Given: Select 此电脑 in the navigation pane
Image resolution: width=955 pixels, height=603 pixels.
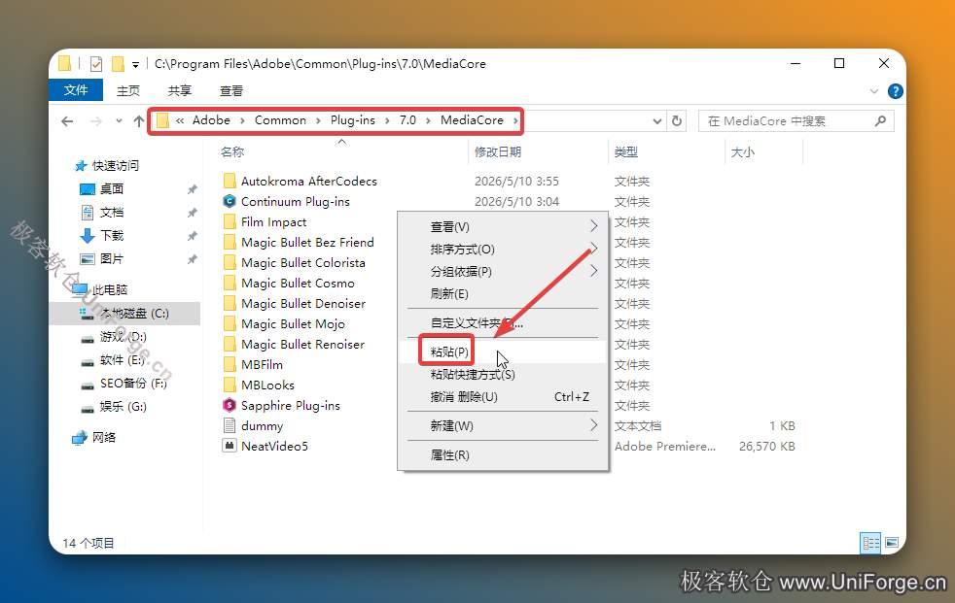Looking at the screenshot, I should [110, 289].
